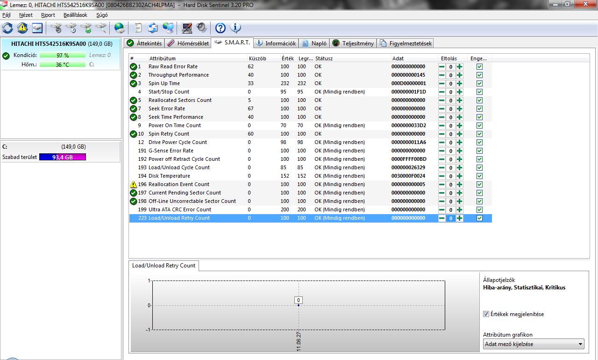
Task: Open the Figyelmeztetések tab
Action: coord(406,43)
